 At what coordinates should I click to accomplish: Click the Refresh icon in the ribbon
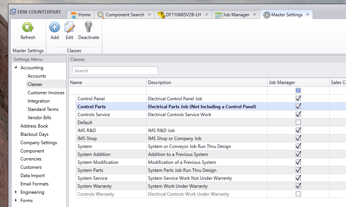coord(28,27)
